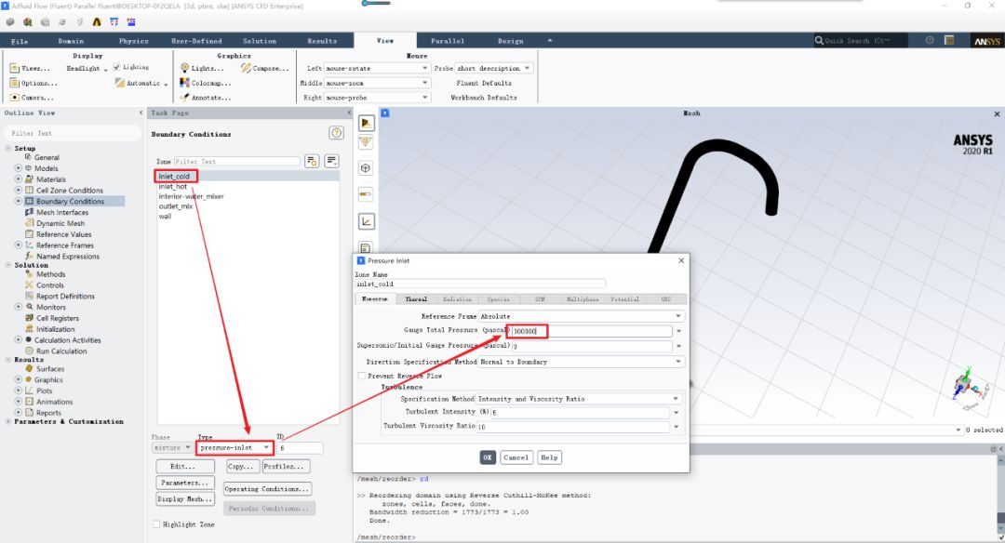Select wall in the zone list
Image resolution: width=1005 pixels, height=543 pixels.
tap(165, 217)
